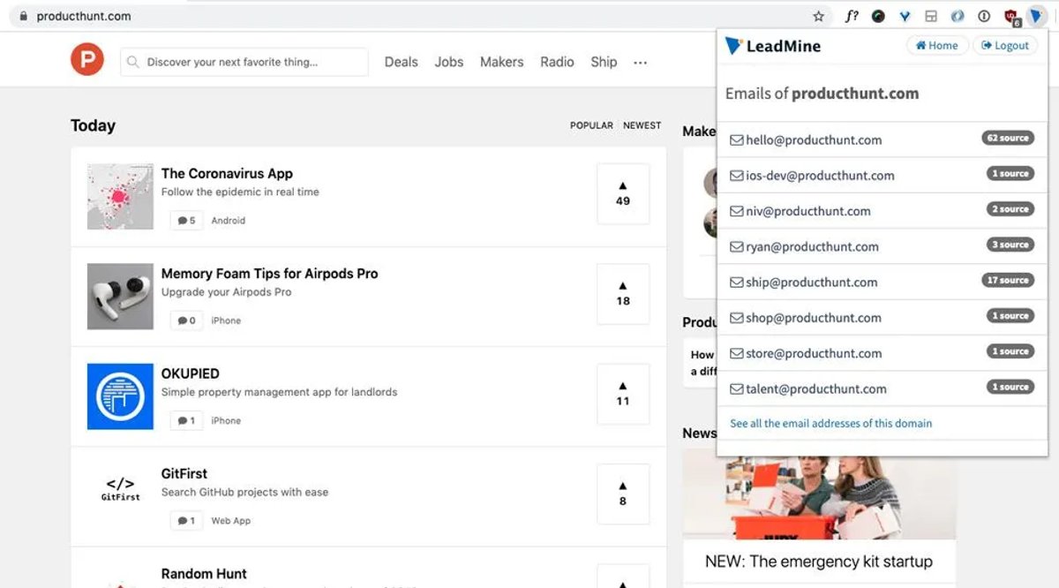Click envelope icon beside ryan@producthunt.com
Viewport: 1059px width, 588px height.
(x=736, y=246)
